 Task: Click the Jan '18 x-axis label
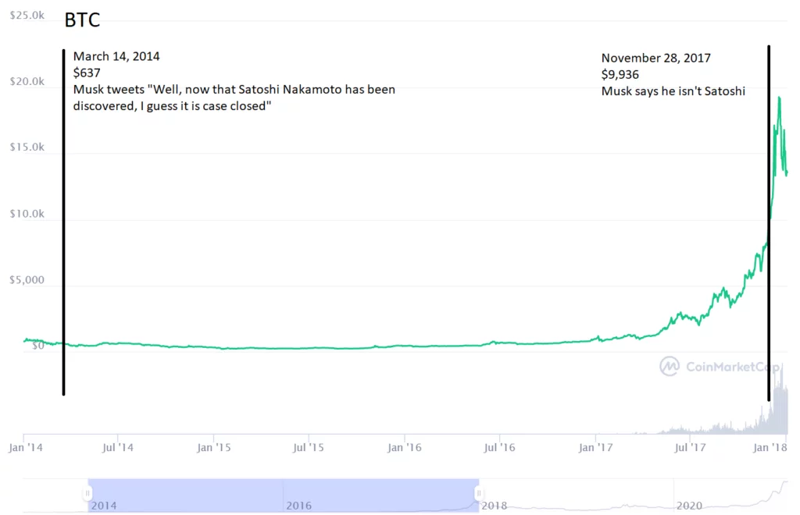[x=770, y=448]
